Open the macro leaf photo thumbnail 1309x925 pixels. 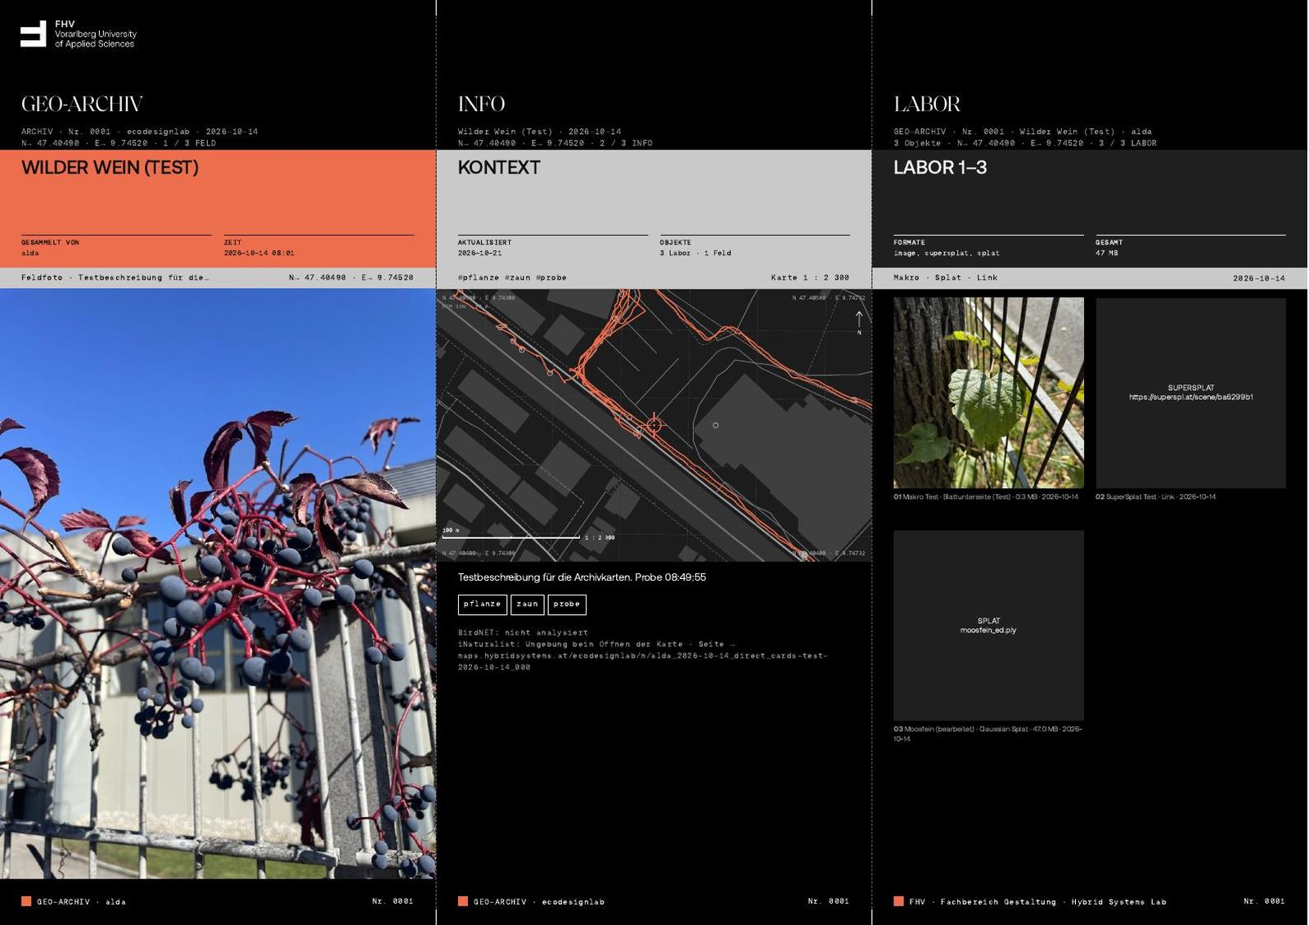pyautogui.click(x=988, y=393)
